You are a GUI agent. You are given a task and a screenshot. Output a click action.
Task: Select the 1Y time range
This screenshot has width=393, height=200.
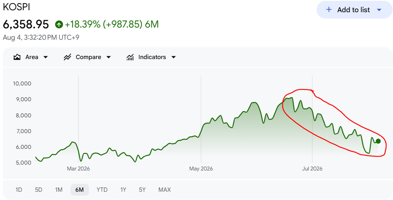tap(123, 190)
